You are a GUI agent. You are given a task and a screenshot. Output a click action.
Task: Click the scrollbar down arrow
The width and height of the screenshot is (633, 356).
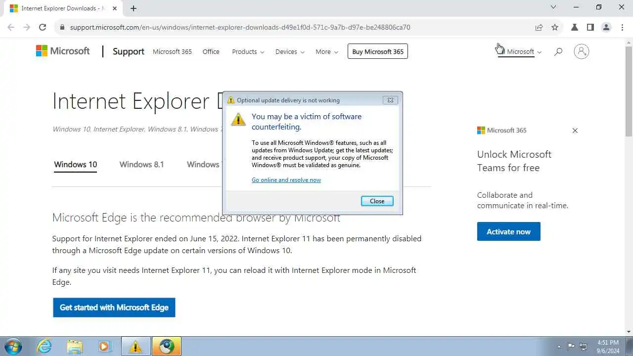tap(629, 332)
